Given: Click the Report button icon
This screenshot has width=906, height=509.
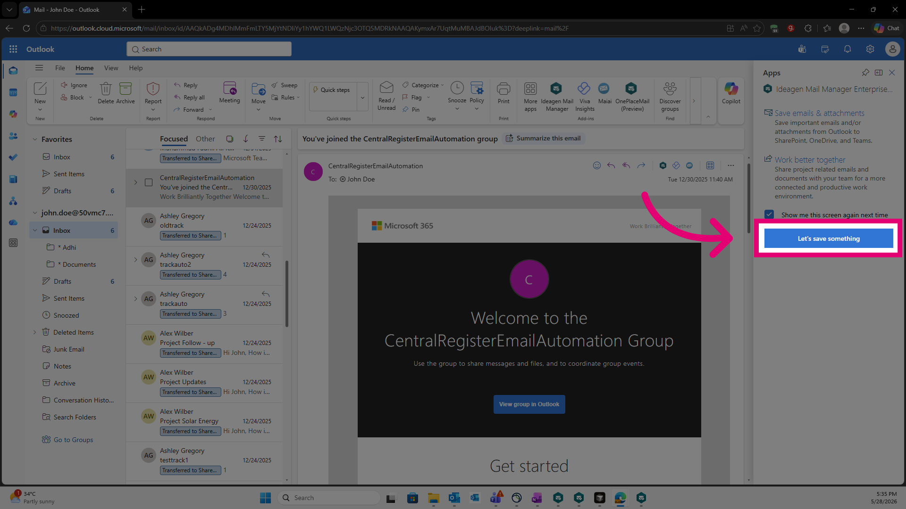Looking at the screenshot, I should [x=153, y=89].
